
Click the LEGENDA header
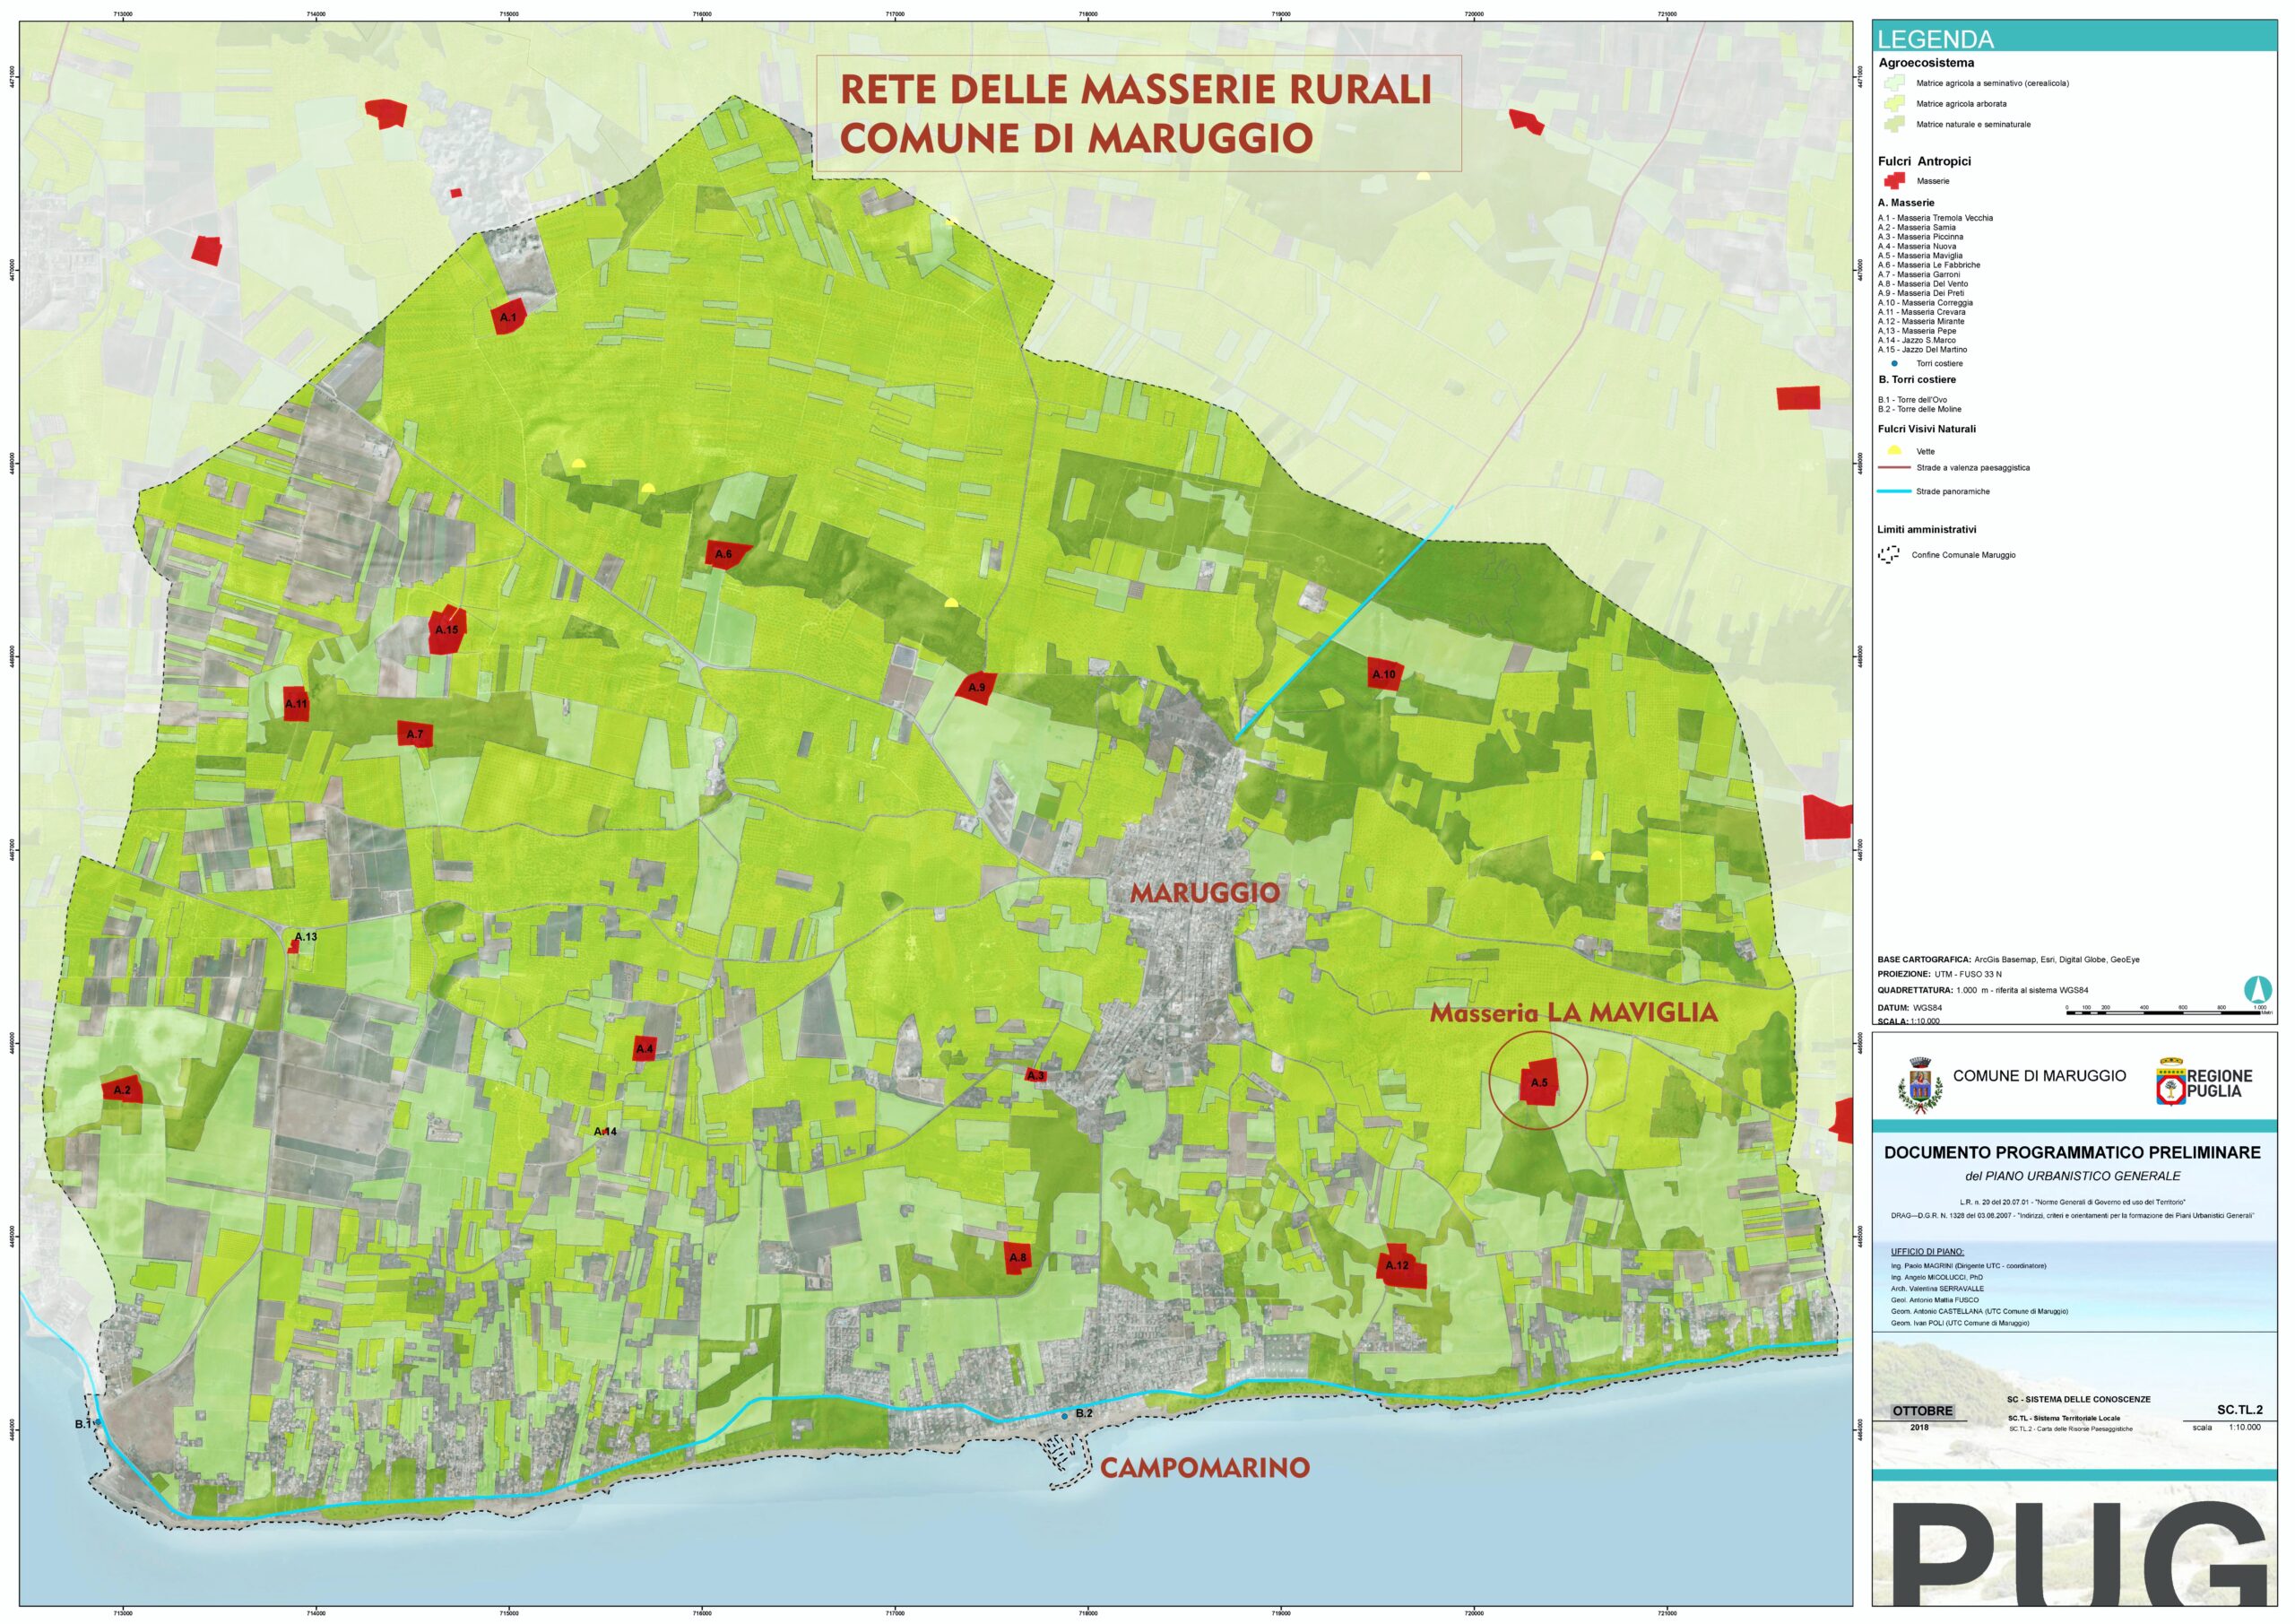tap(1936, 39)
